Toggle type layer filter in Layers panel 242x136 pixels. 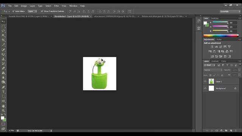(x=227, y=65)
